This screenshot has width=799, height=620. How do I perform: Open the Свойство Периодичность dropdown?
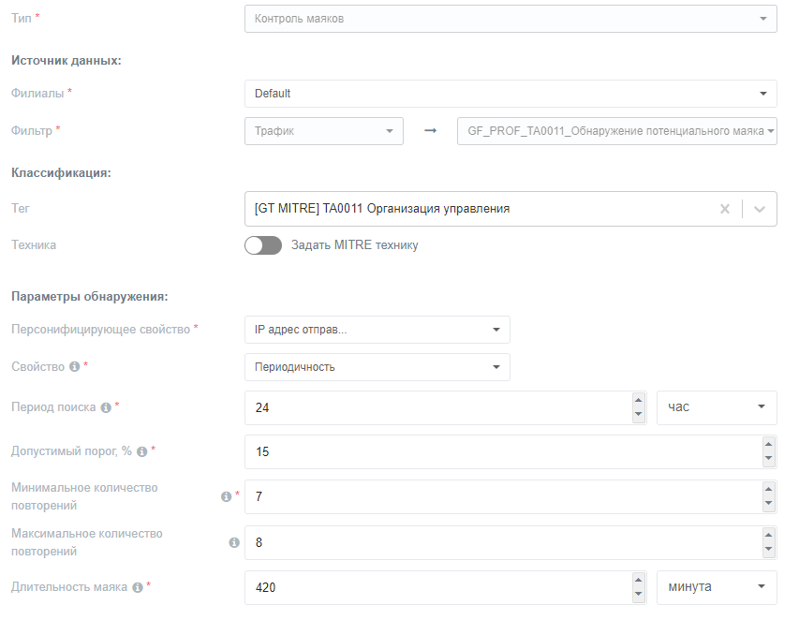point(377,367)
